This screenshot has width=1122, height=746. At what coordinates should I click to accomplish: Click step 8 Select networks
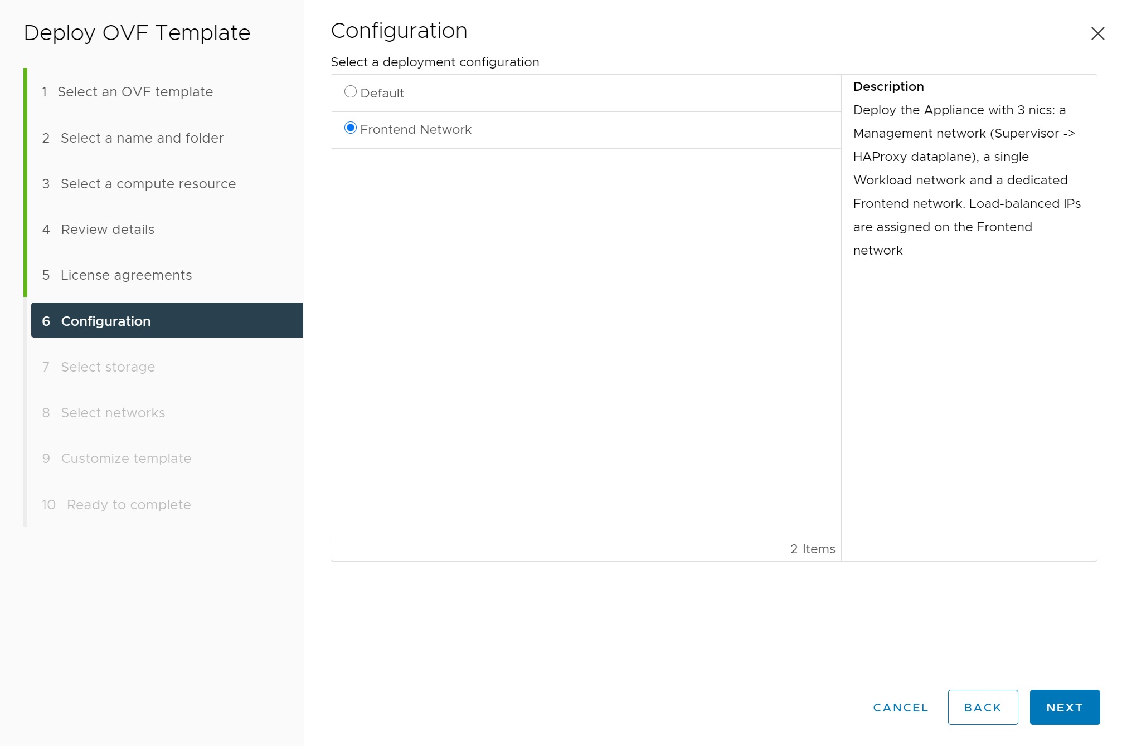tap(113, 413)
